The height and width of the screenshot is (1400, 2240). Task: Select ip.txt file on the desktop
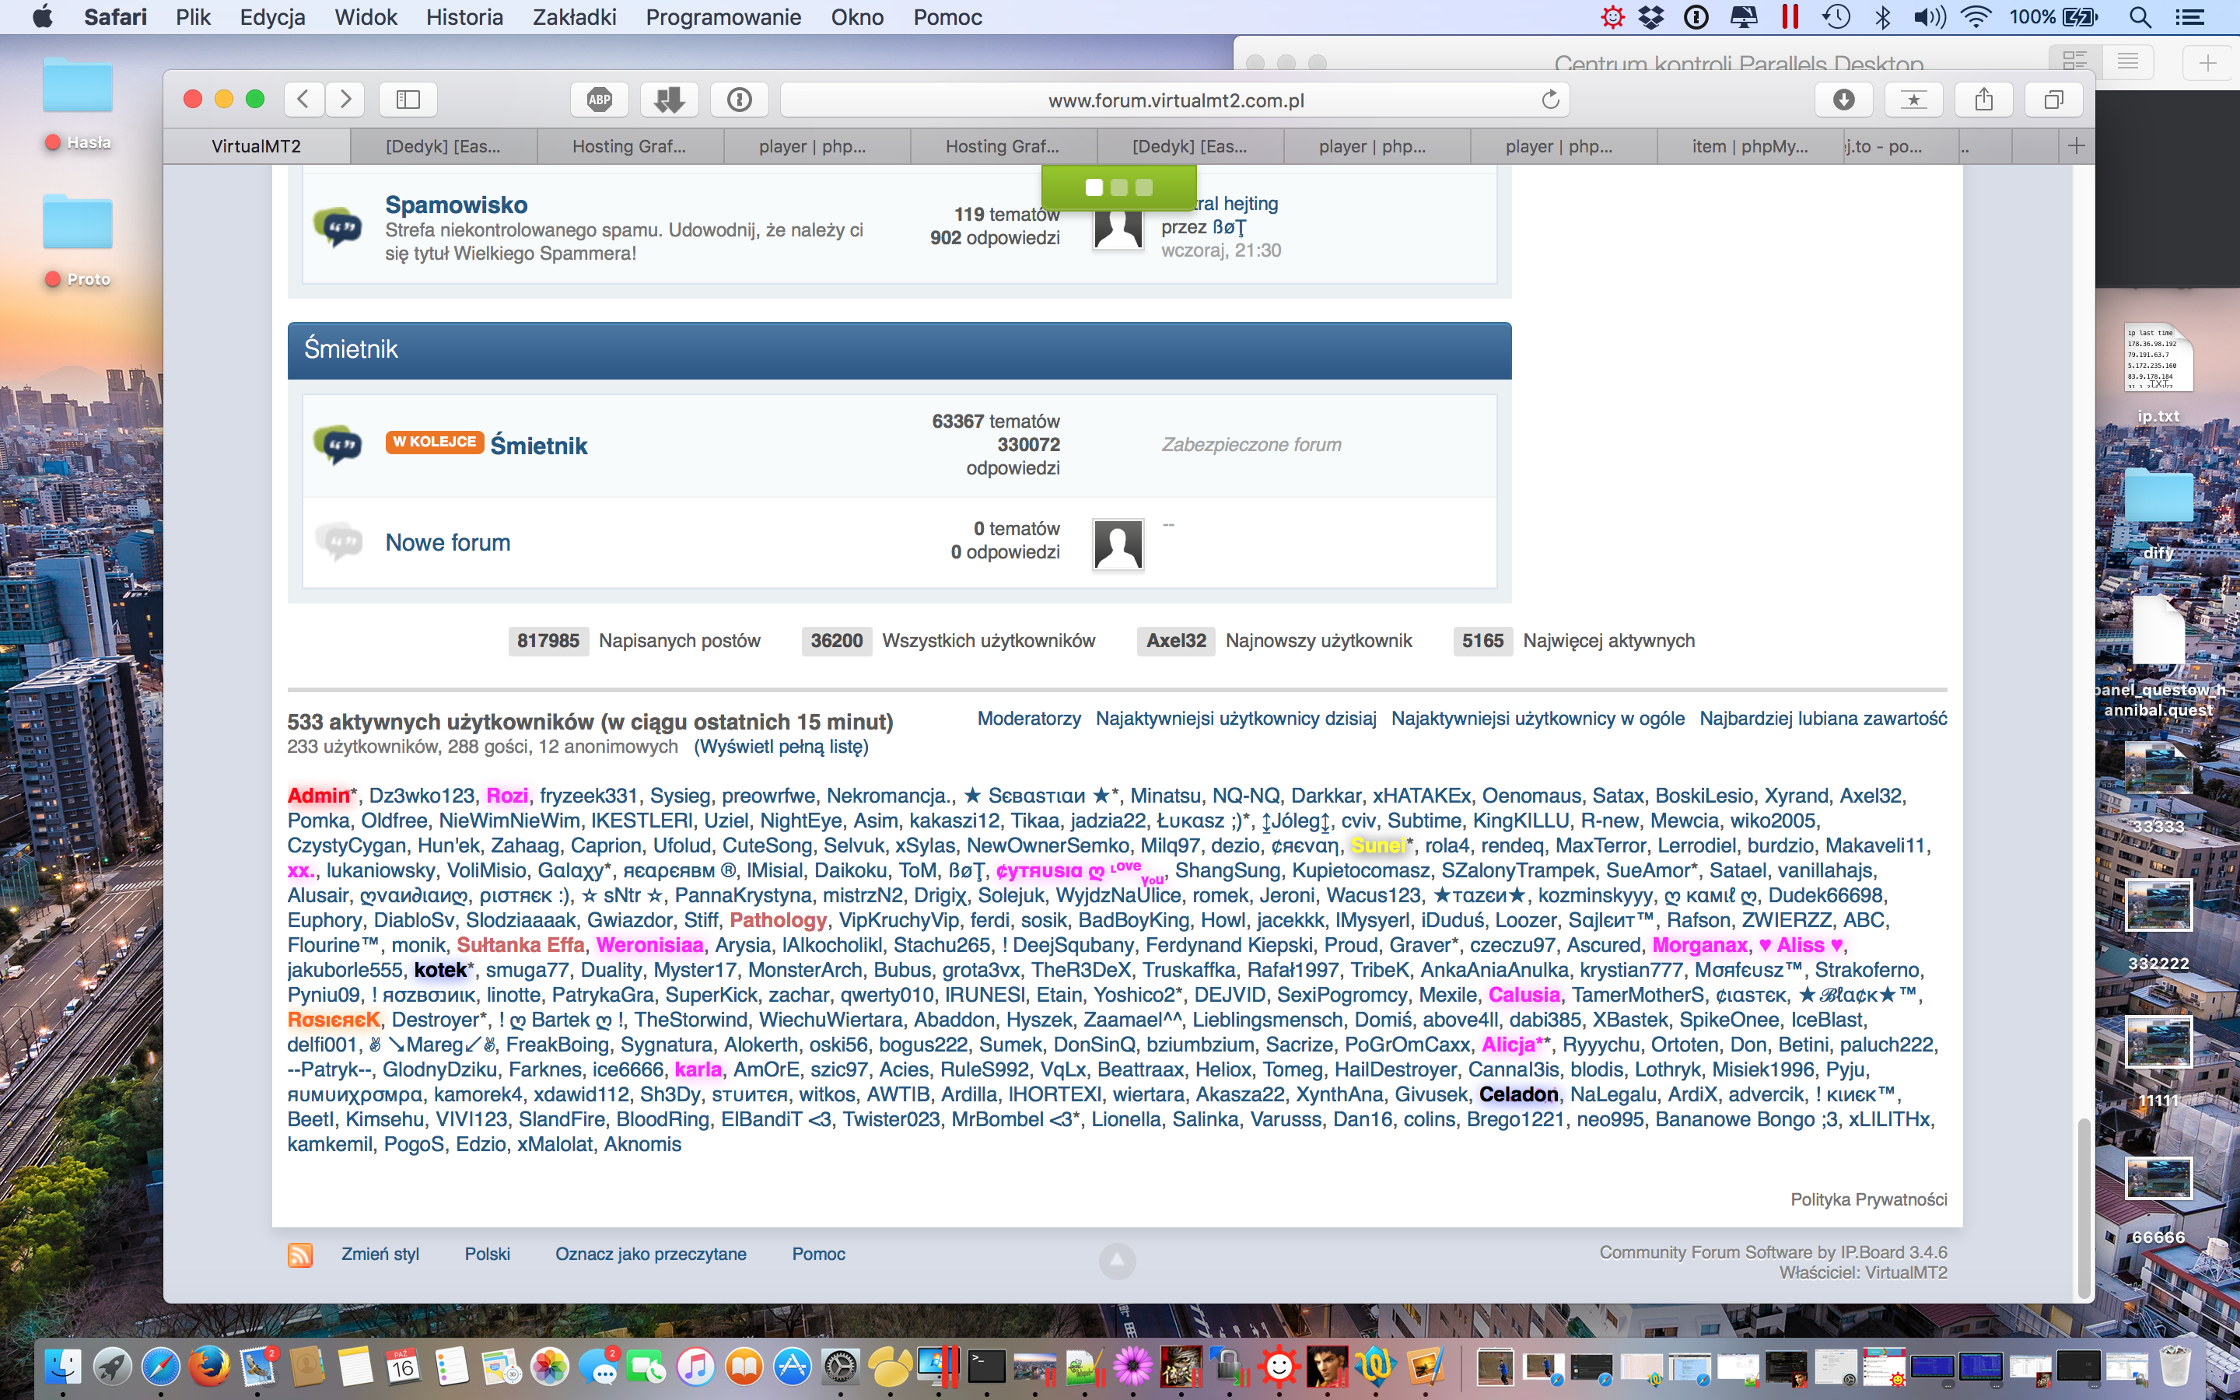[x=2158, y=359]
